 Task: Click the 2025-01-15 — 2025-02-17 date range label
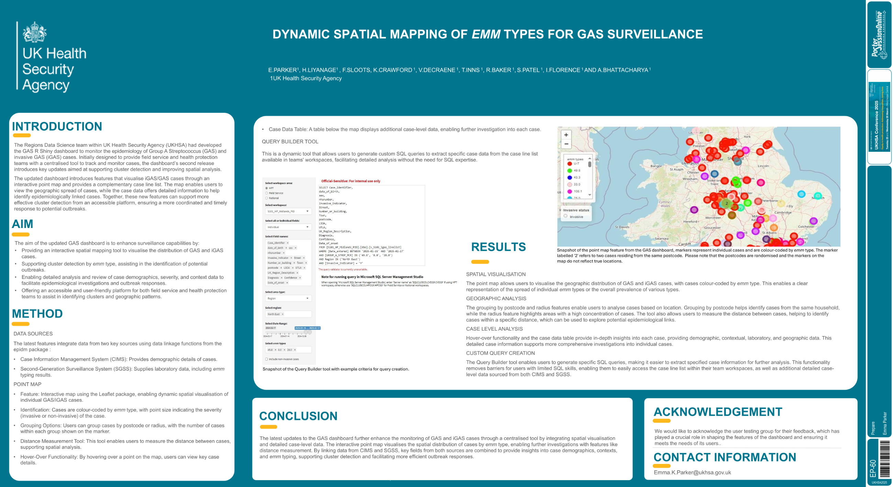pyautogui.click(x=308, y=328)
